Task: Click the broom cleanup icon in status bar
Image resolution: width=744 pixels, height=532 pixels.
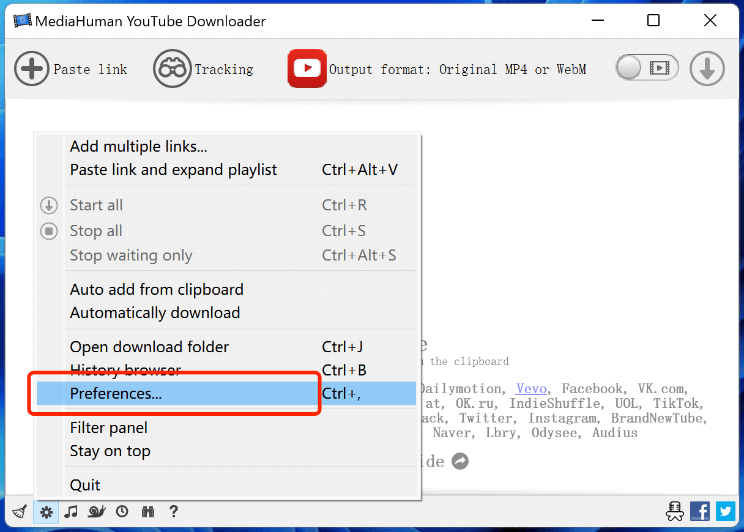Action: coord(20,511)
